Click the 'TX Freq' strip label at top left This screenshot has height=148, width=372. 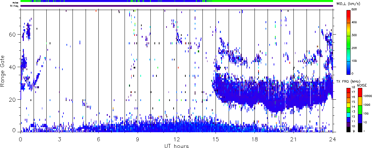13,6
